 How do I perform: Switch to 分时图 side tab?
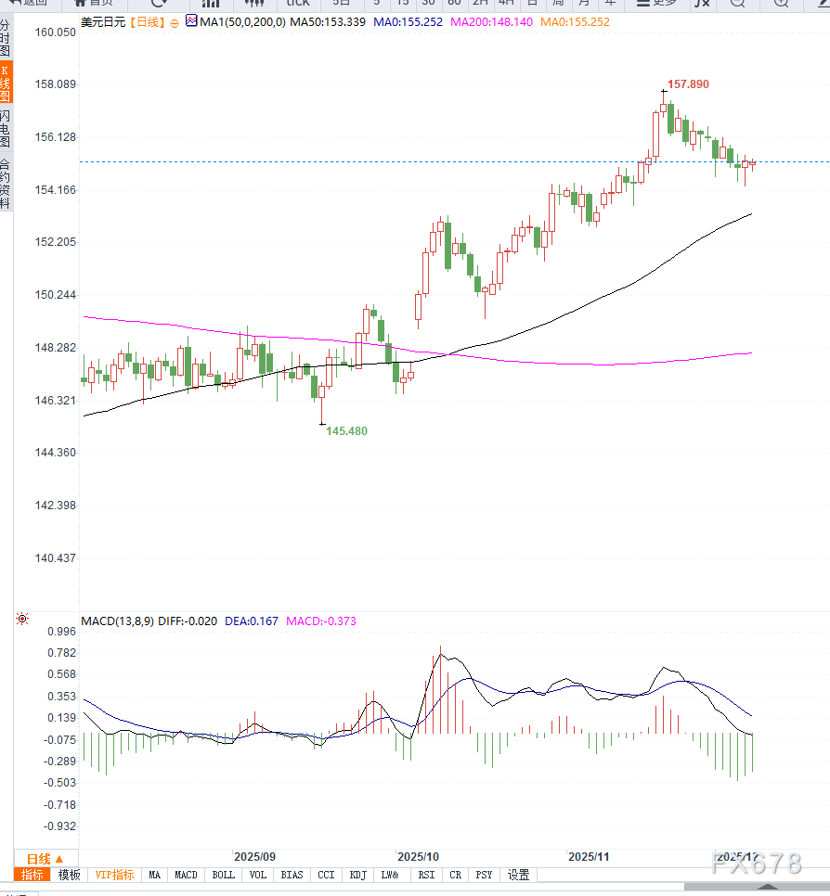pyautogui.click(x=6, y=38)
